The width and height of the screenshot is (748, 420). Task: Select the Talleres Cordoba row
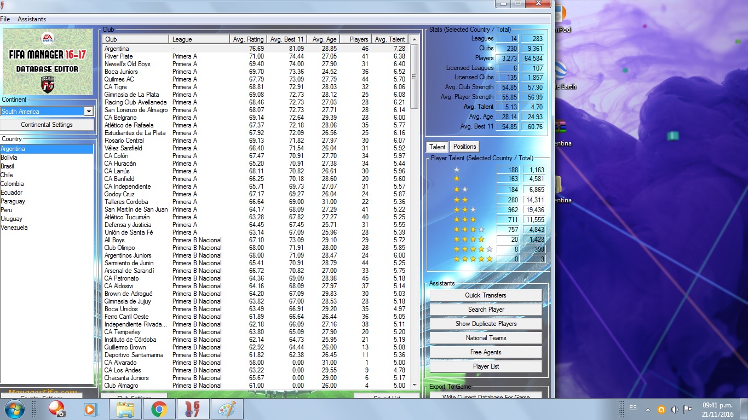pos(256,202)
